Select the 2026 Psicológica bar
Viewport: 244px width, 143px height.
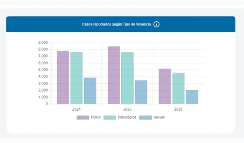178,89
